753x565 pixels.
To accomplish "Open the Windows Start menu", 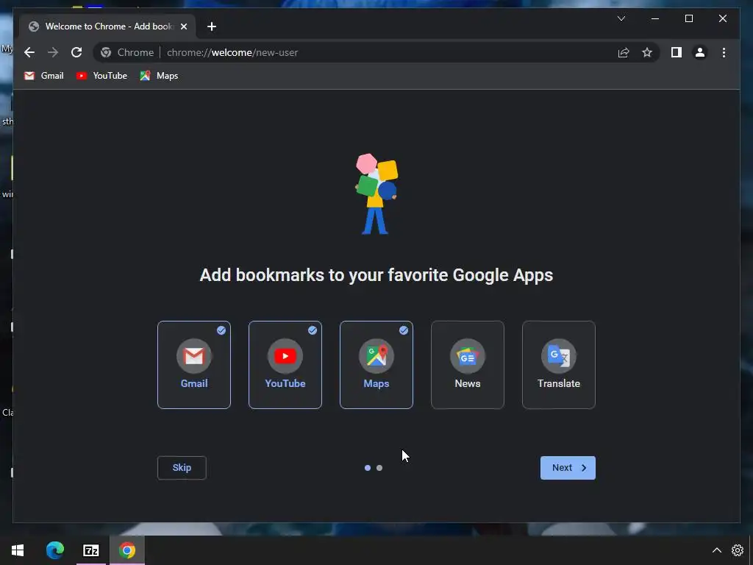I will point(18,550).
